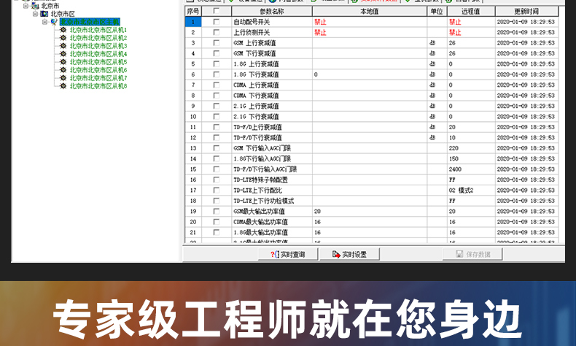Check the box for 自动配号开关 row

216,23
